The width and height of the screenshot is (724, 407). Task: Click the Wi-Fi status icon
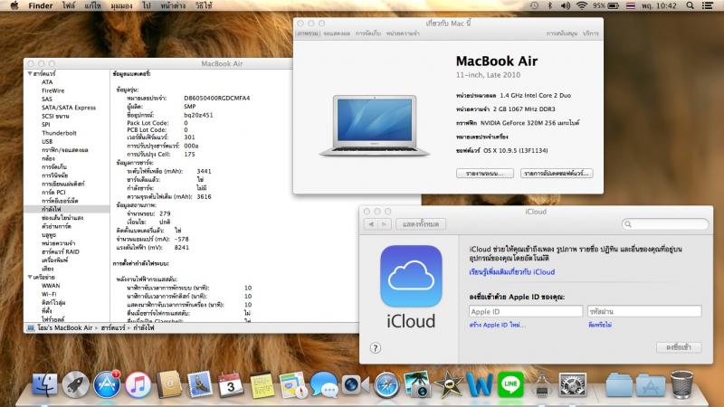(582, 5)
